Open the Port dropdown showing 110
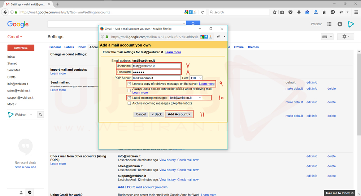361x196 pixels. pos(196,78)
